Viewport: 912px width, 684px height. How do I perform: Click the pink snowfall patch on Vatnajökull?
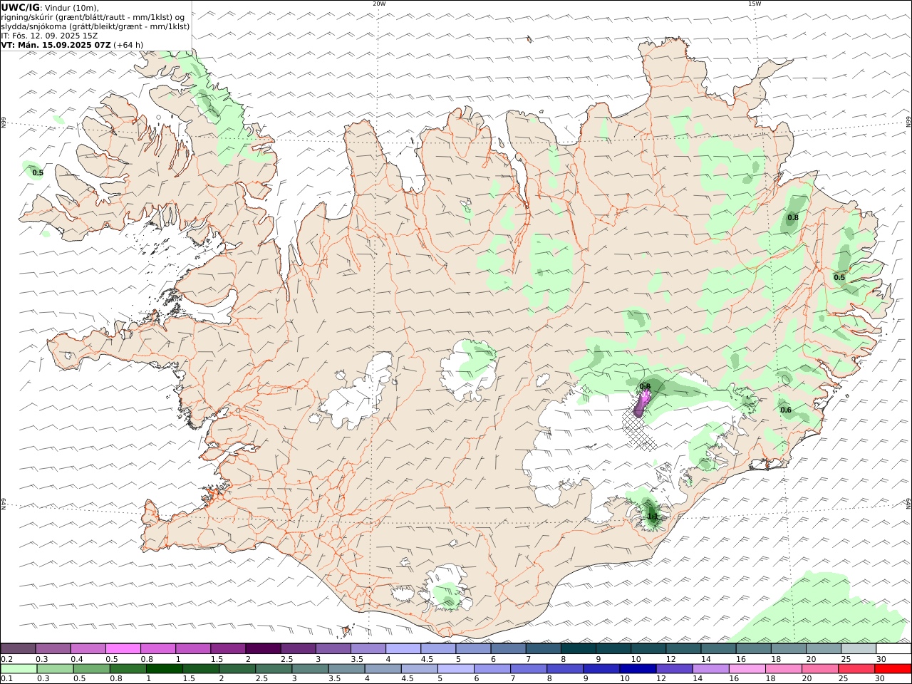tap(642, 405)
